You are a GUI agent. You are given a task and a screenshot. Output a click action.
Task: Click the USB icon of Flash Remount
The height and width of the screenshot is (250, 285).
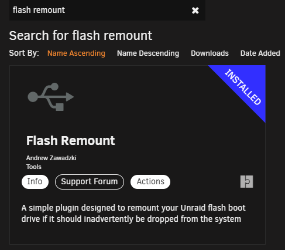(51, 97)
